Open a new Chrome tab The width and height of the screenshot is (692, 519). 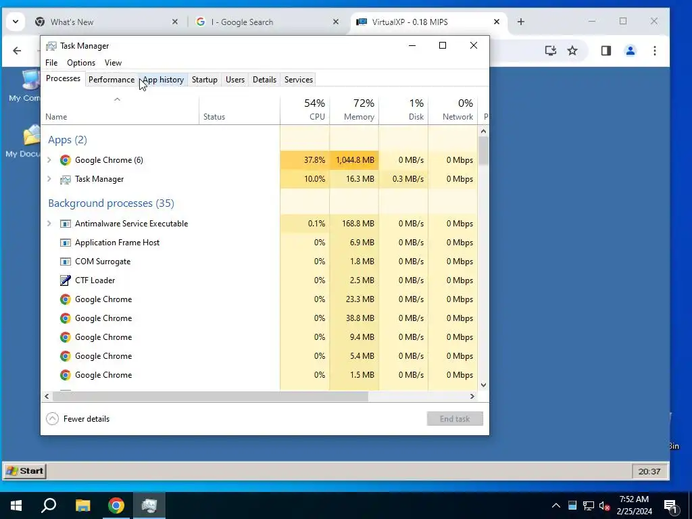point(521,22)
